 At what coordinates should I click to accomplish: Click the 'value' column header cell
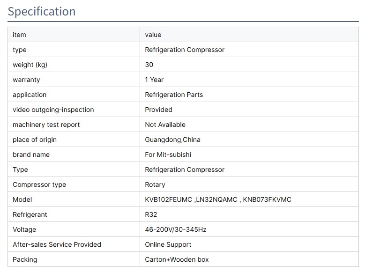153,35
